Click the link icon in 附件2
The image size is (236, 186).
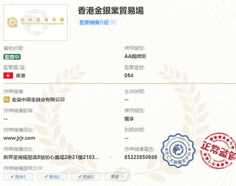(46, 177)
